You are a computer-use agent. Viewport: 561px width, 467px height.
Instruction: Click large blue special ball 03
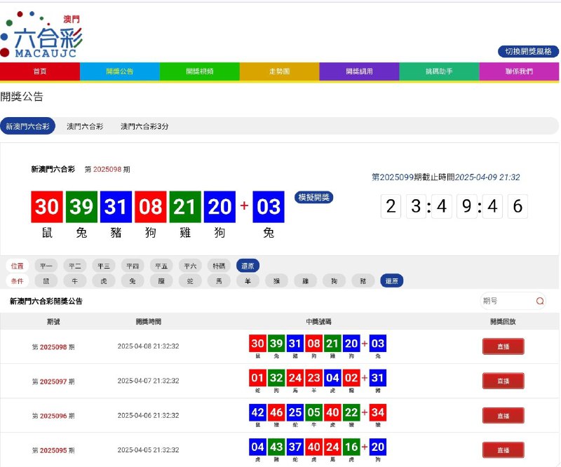click(x=269, y=207)
